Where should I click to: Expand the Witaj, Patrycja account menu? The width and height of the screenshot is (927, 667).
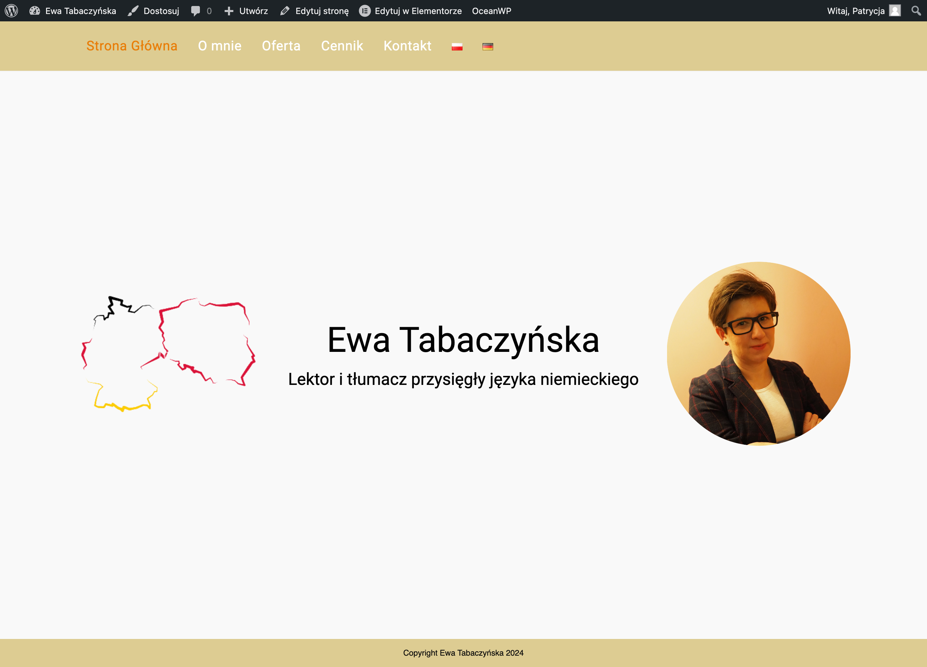(x=856, y=11)
